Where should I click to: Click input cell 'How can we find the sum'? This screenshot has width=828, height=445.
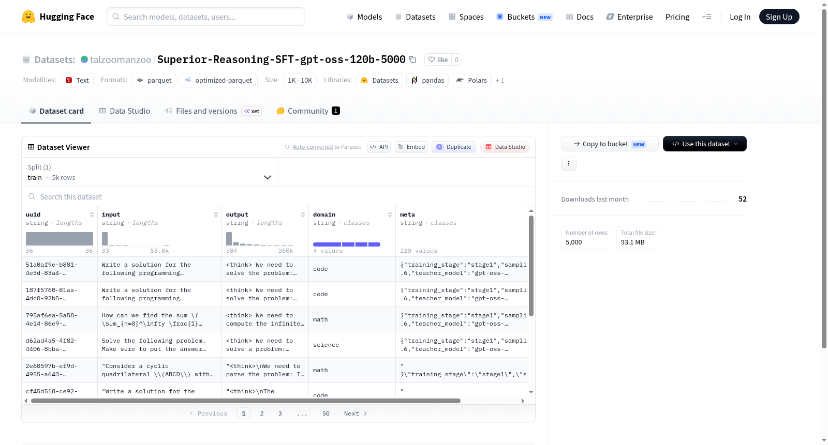point(159,319)
